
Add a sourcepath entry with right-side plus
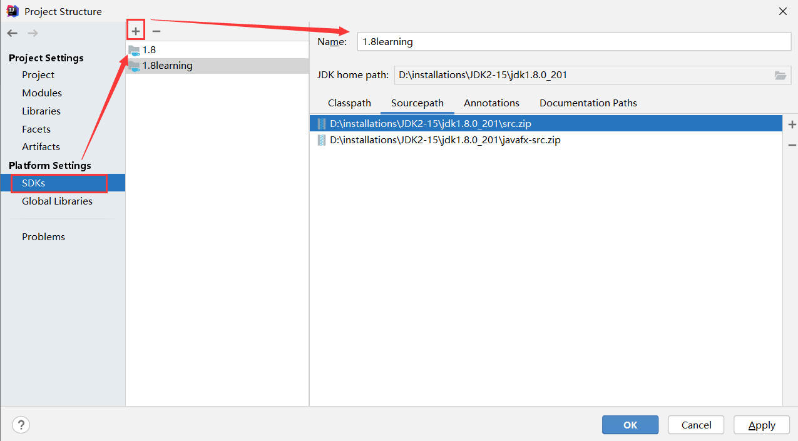(x=792, y=124)
